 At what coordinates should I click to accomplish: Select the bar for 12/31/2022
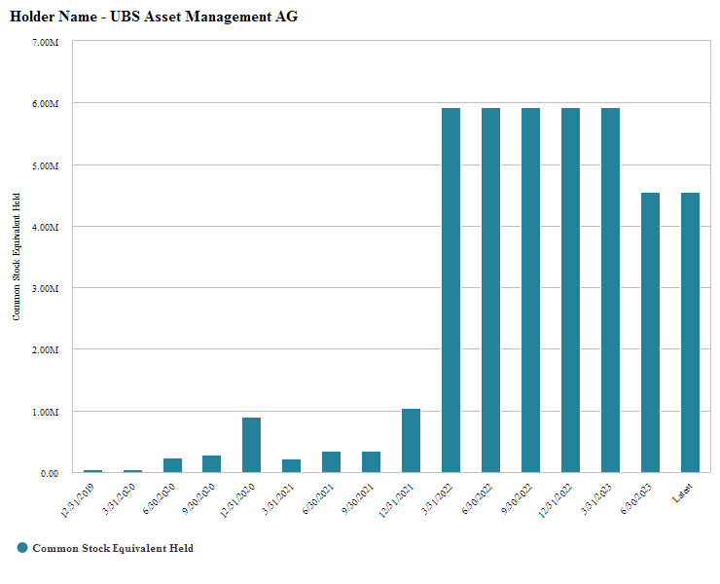click(571, 290)
